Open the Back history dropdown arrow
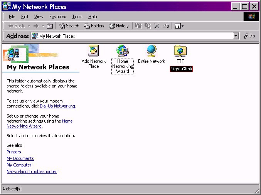261x195 pixels. 29,26
